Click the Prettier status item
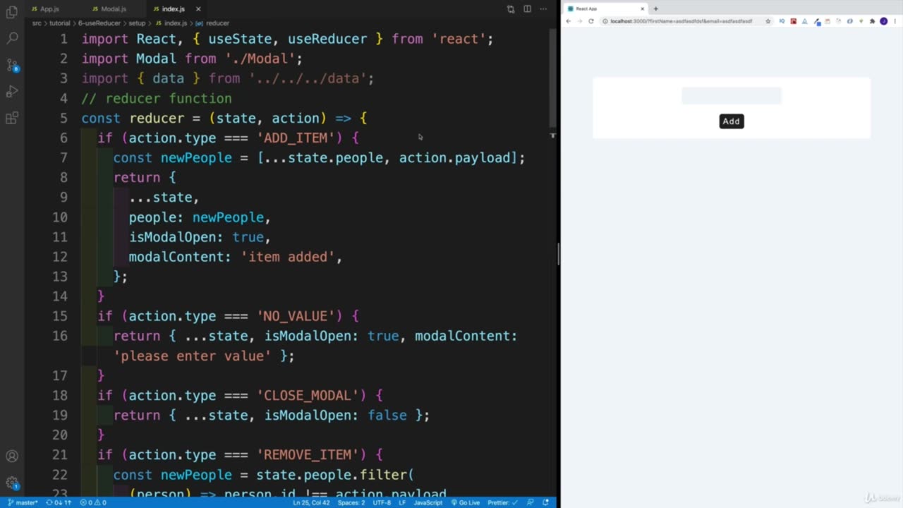This screenshot has width=903, height=508. [x=502, y=502]
